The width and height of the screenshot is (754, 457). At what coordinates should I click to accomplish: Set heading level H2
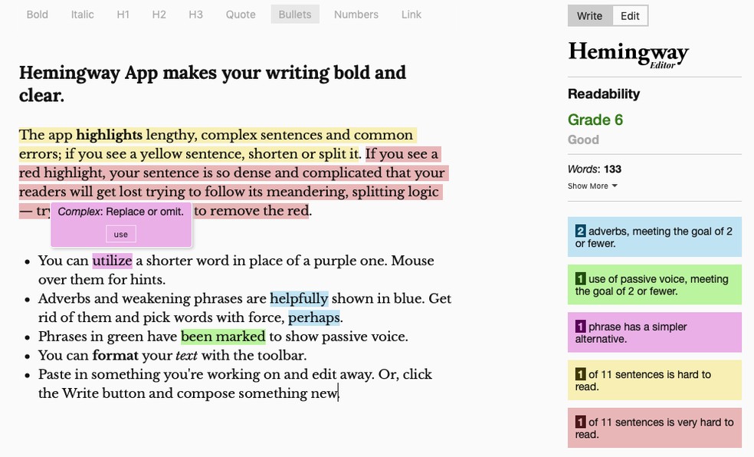pyautogui.click(x=159, y=15)
